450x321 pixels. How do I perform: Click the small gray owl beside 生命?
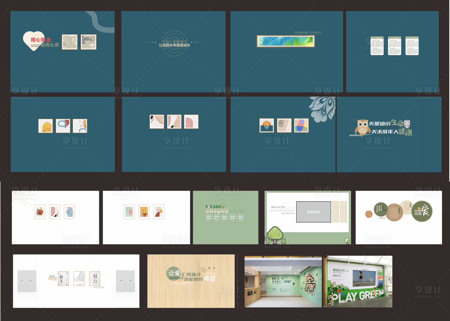coord(407,124)
